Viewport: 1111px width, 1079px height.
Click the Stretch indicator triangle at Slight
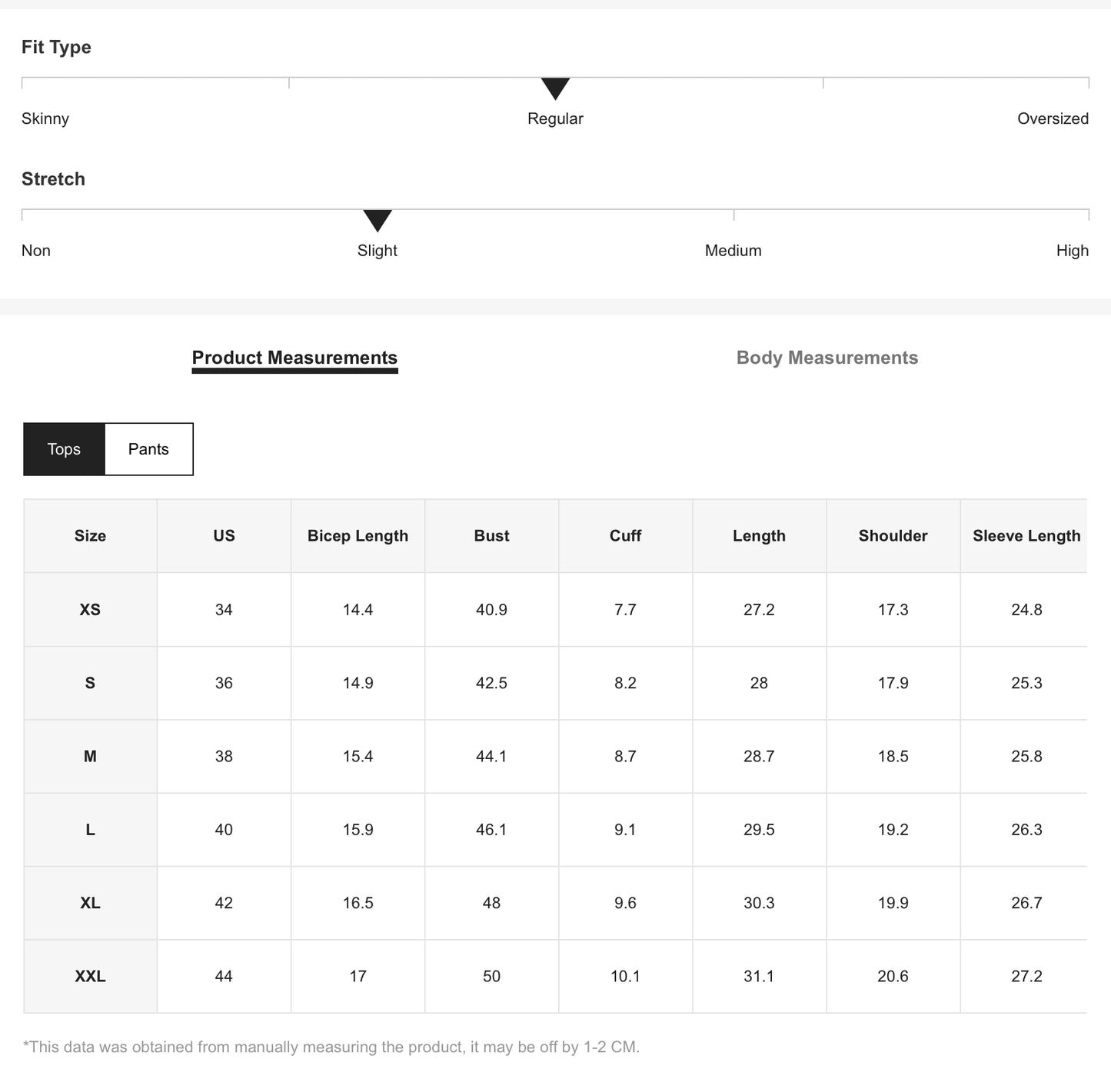(378, 220)
